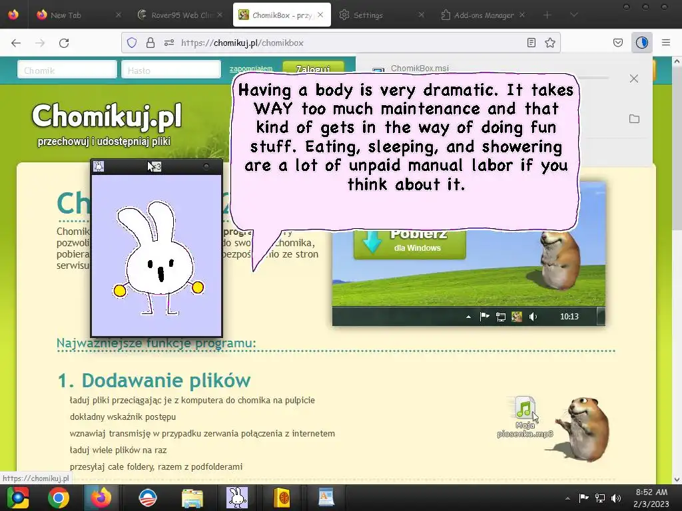Image resolution: width=682 pixels, height=511 pixels.
Task: Toggle reader view icon
Action: (531, 43)
